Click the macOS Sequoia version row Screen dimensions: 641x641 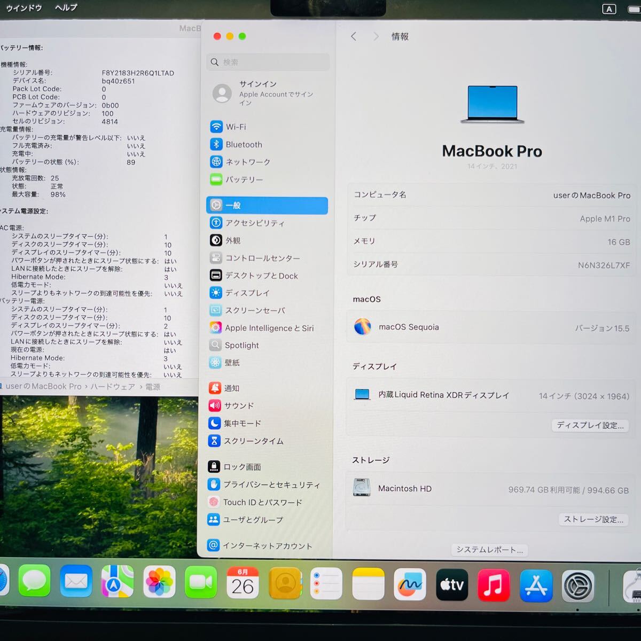point(491,327)
